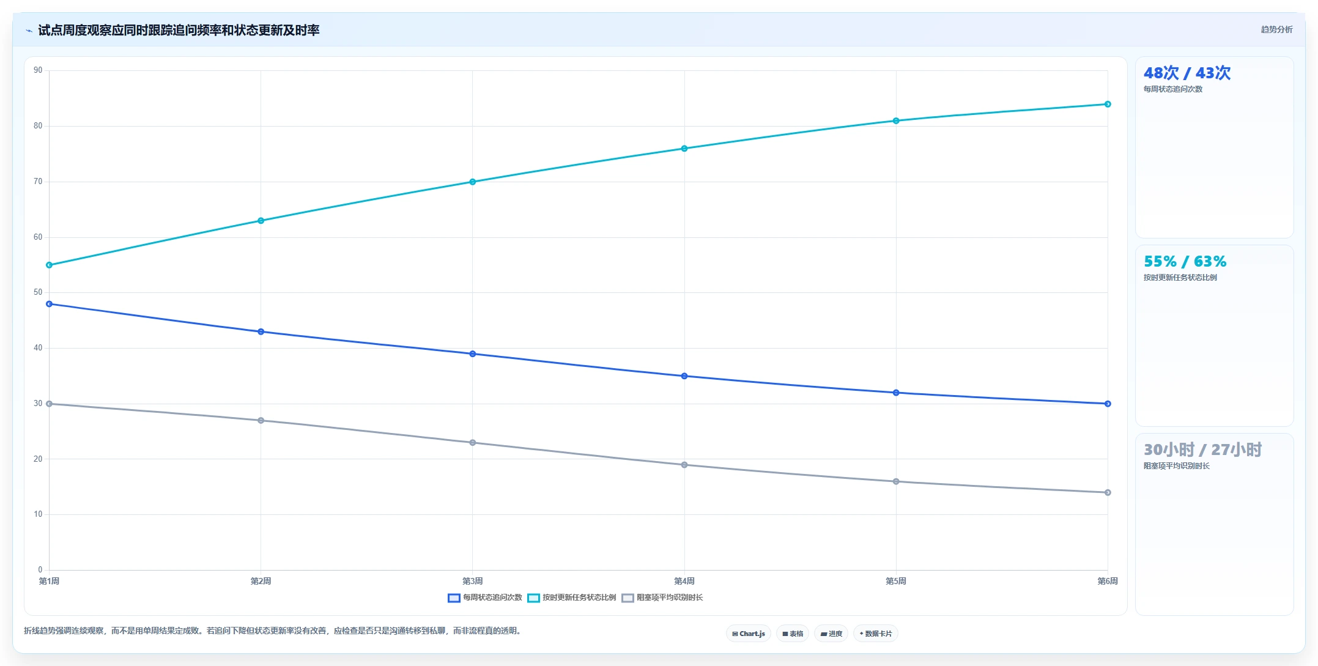Select the title 试点周度观察应同时跟踪追问频率和状态更新及时率

pyautogui.click(x=179, y=30)
